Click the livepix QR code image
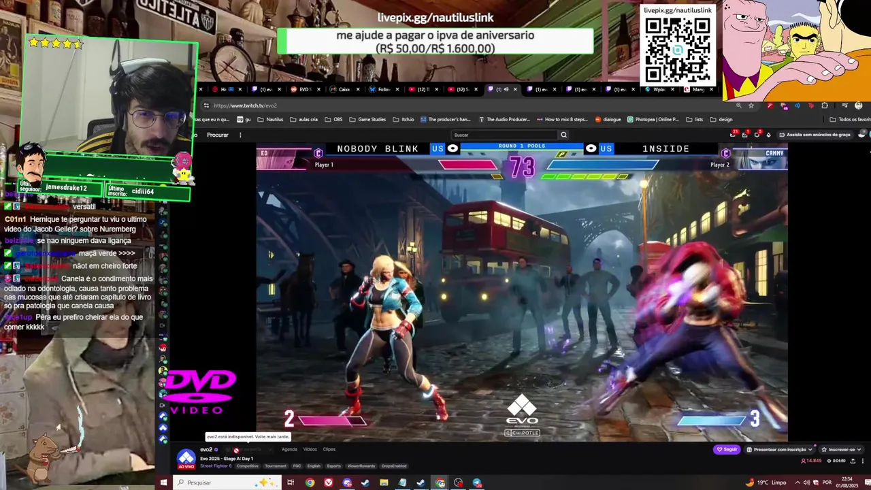The height and width of the screenshot is (490, 871). click(678, 50)
